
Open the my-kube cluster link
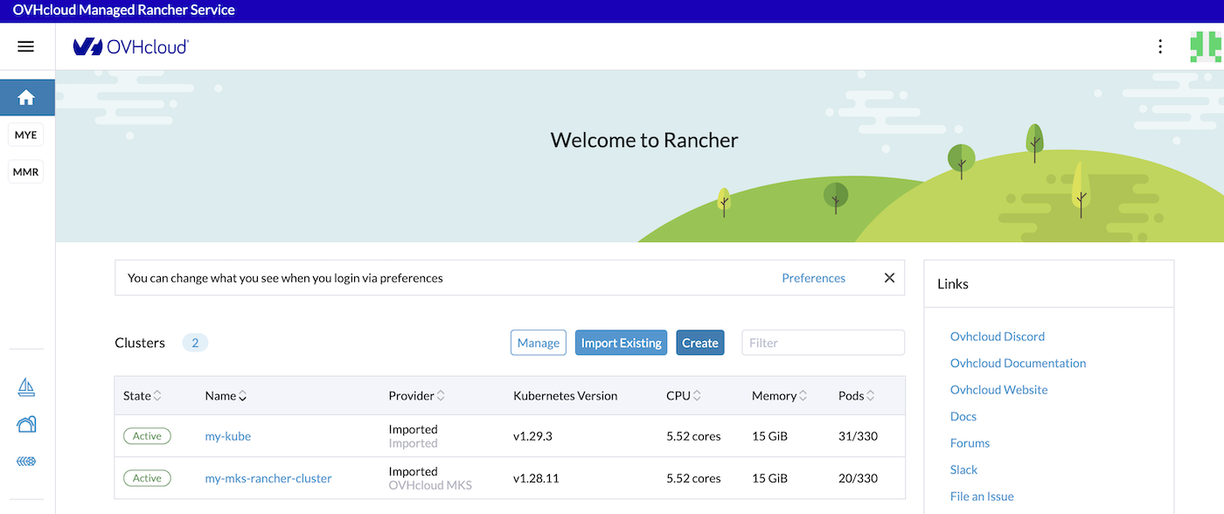pyautogui.click(x=227, y=435)
